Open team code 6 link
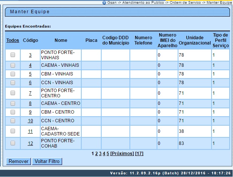The image size is (233, 177). (x=30, y=83)
